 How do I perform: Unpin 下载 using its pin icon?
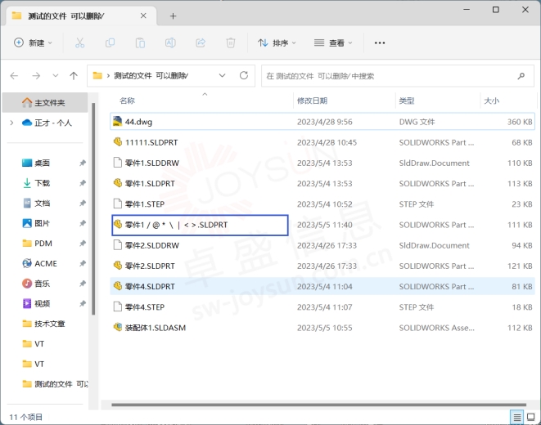tap(83, 183)
